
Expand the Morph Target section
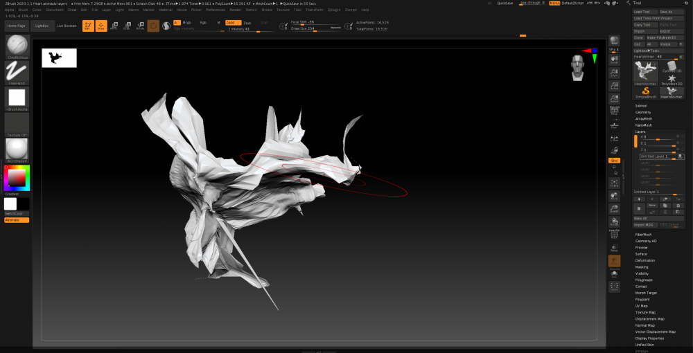646,293
